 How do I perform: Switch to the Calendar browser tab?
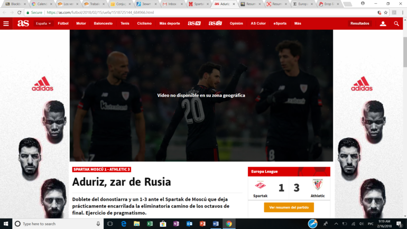(x=42, y=4)
